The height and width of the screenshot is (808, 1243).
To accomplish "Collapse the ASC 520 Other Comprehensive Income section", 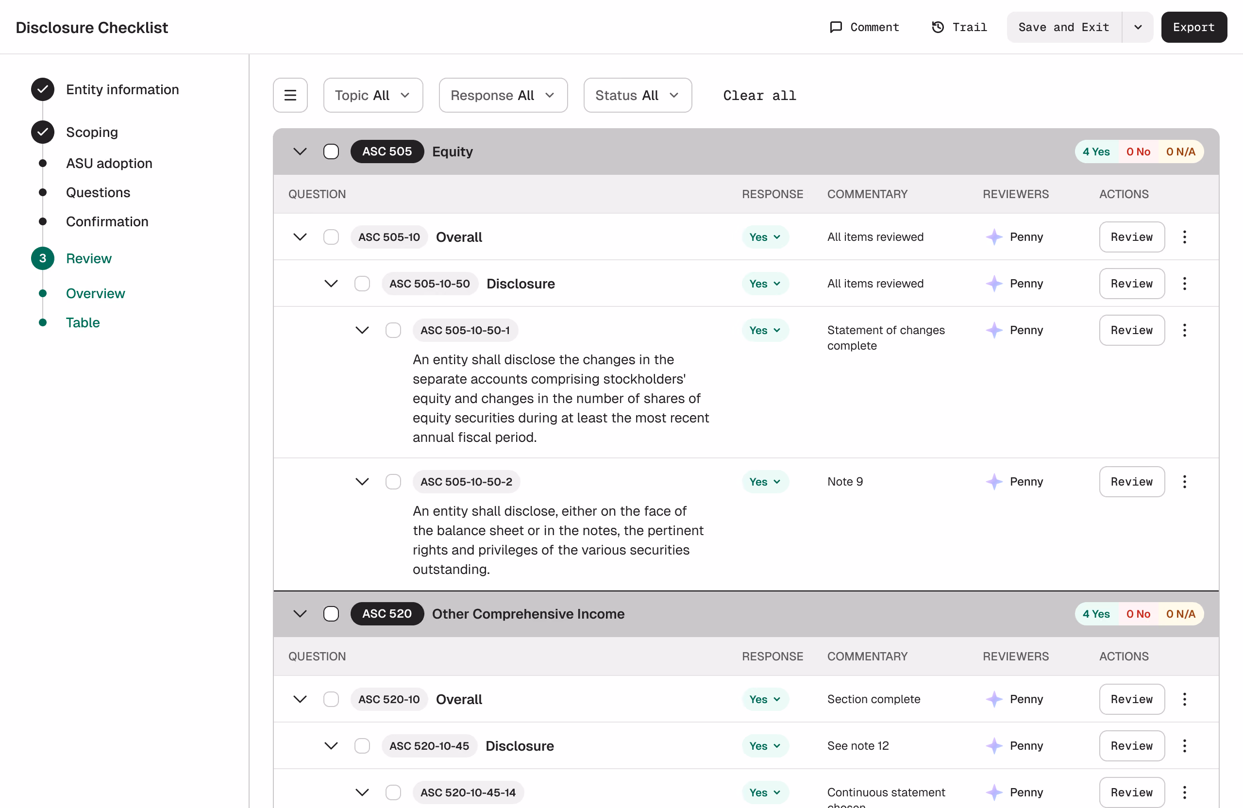I will [x=300, y=614].
